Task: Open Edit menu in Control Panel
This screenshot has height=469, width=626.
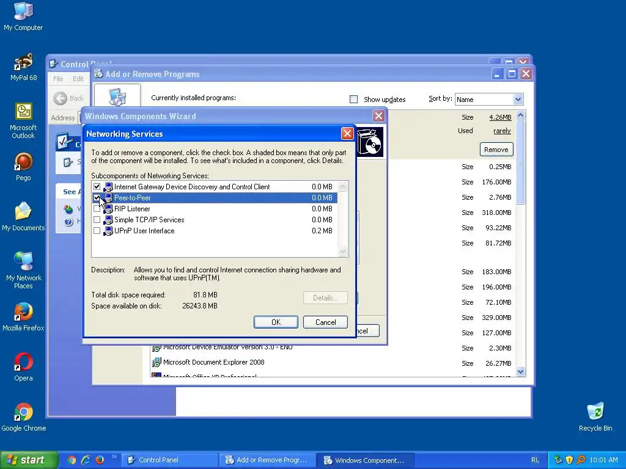Action: (78, 79)
